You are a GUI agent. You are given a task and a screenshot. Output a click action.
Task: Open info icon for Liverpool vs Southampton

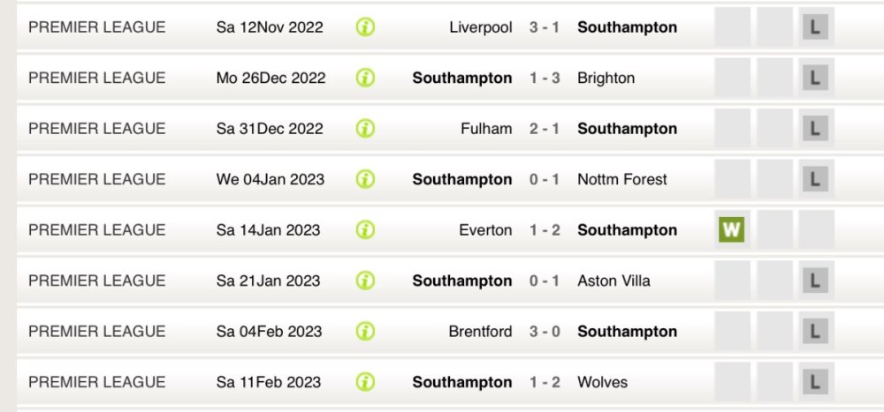point(365,27)
